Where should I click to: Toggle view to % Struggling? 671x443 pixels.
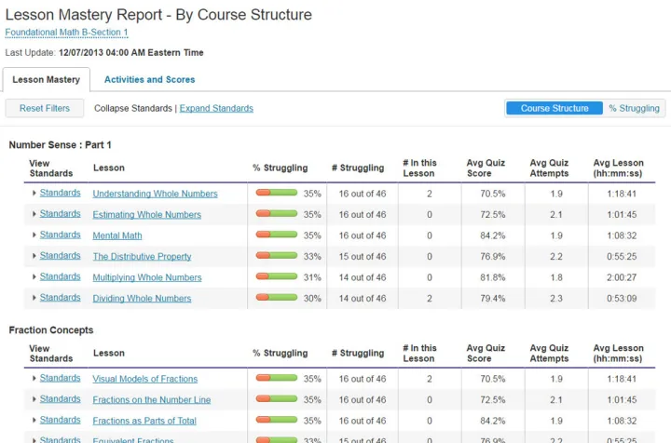(634, 108)
